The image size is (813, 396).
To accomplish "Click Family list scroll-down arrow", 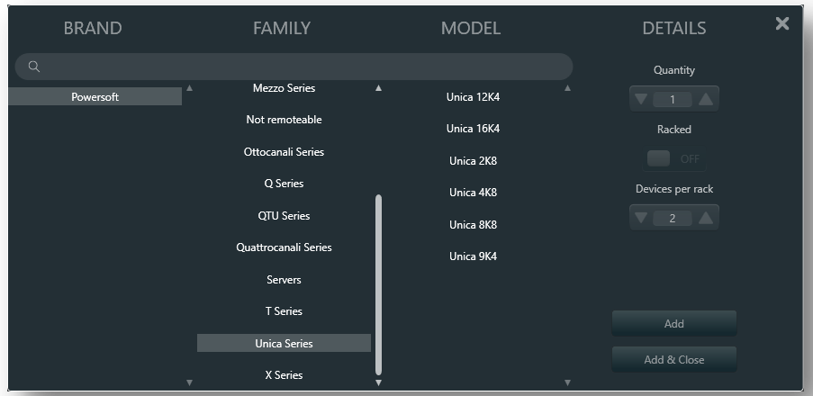I will click(378, 382).
